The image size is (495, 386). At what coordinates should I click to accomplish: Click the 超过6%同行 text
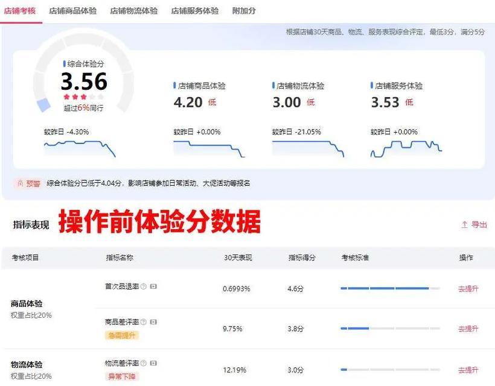coord(83,108)
